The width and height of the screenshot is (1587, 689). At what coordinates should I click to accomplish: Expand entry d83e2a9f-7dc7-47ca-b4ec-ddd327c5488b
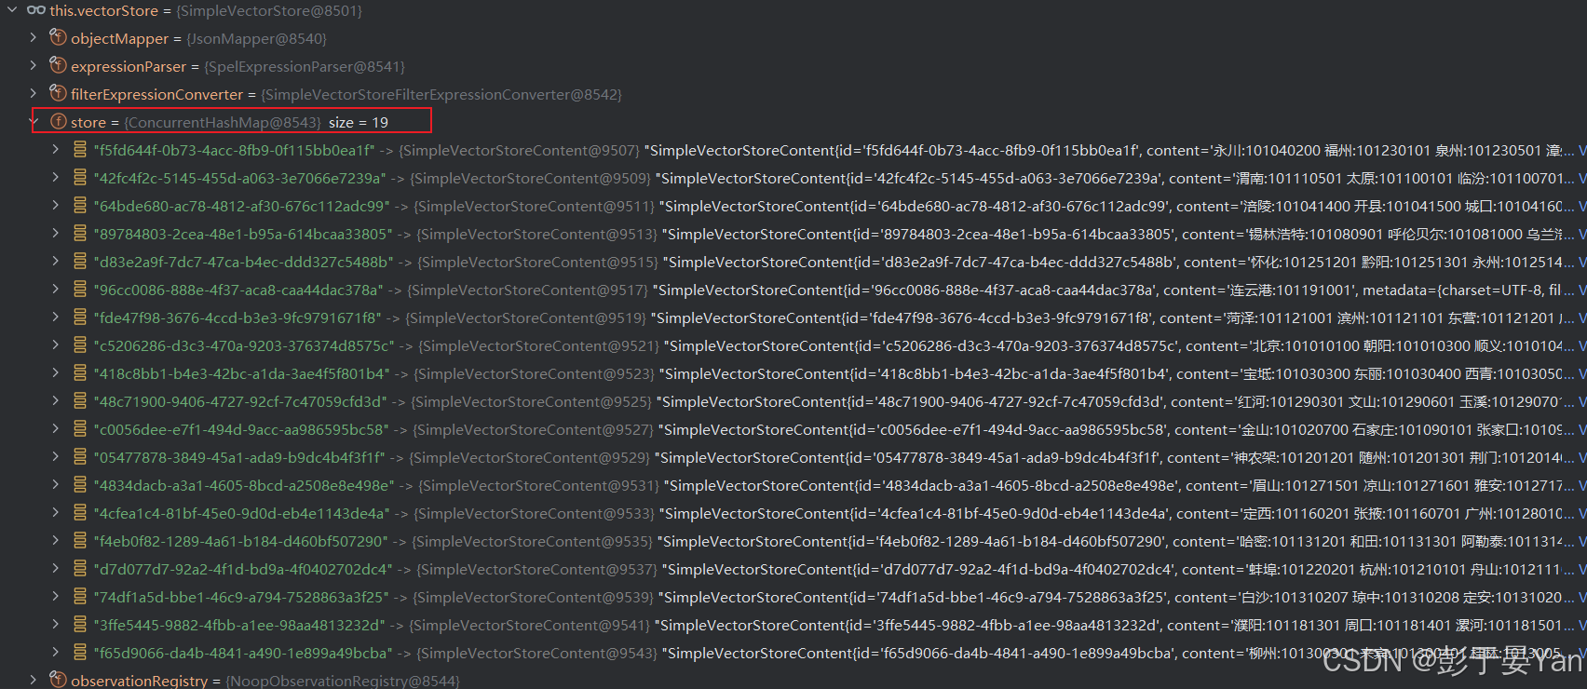click(56, 262)
